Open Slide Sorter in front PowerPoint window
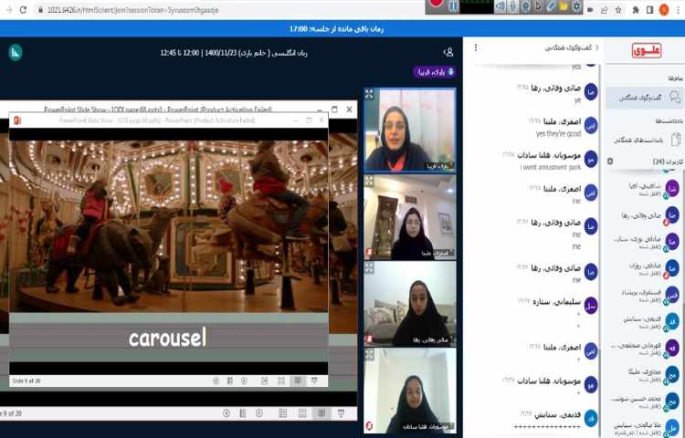Viewport: 685px width, 438px height. (x=281, y=381)
